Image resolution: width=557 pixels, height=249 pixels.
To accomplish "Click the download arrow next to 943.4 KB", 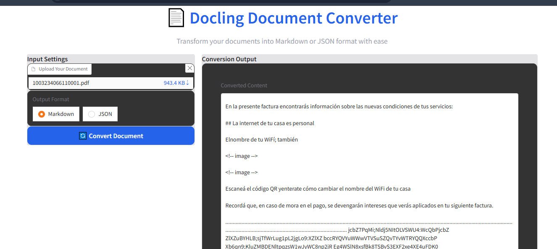I will pos(187,83).
